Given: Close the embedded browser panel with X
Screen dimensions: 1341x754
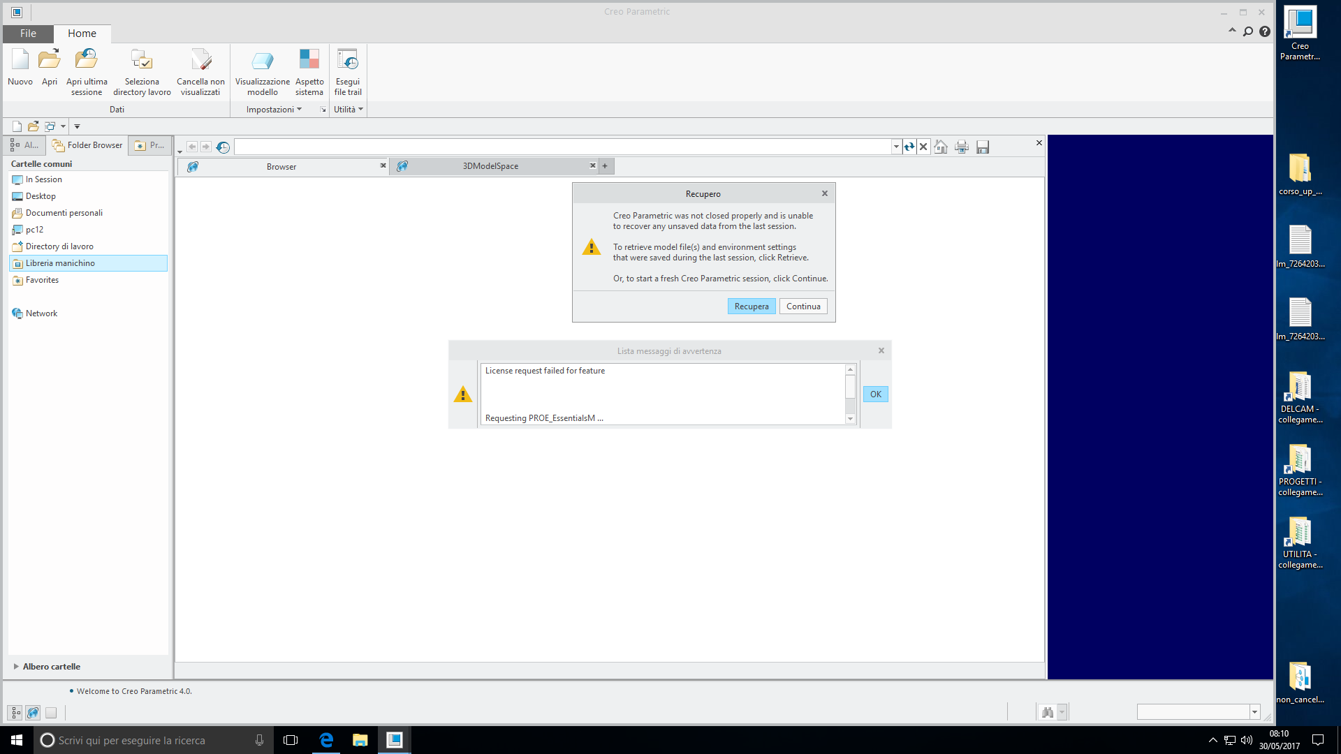Looking at the screenshot, I should [1039, 143].
